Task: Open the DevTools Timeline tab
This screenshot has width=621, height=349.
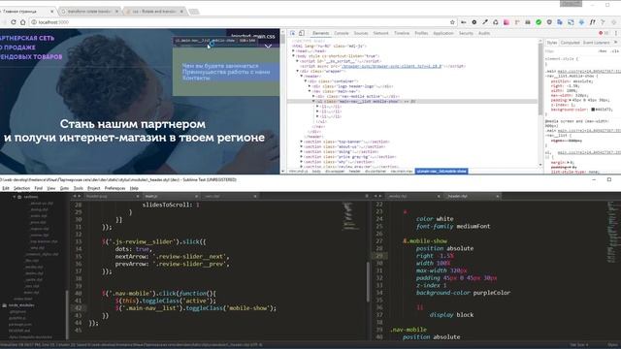Action: pyautogui.click(x=402, y=33)
